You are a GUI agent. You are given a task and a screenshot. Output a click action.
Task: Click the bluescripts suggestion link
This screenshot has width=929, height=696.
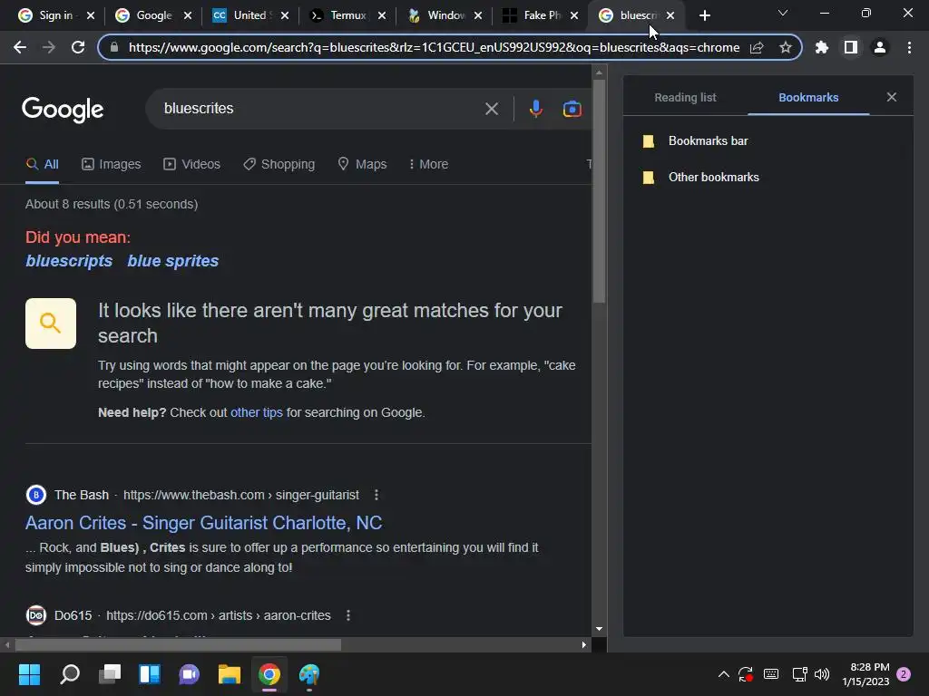[69, 261]
